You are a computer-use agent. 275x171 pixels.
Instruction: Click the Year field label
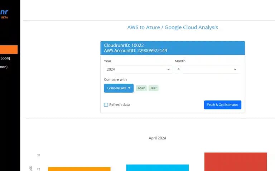[x=107, y=61]
